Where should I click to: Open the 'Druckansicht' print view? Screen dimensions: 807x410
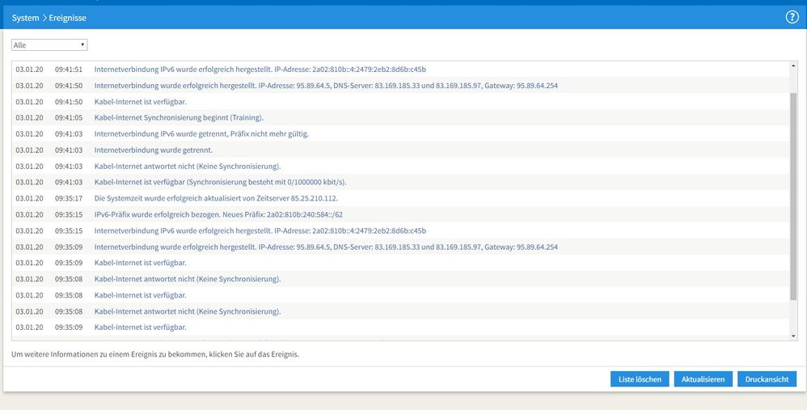pyautogui.click(x=767, y=379)
